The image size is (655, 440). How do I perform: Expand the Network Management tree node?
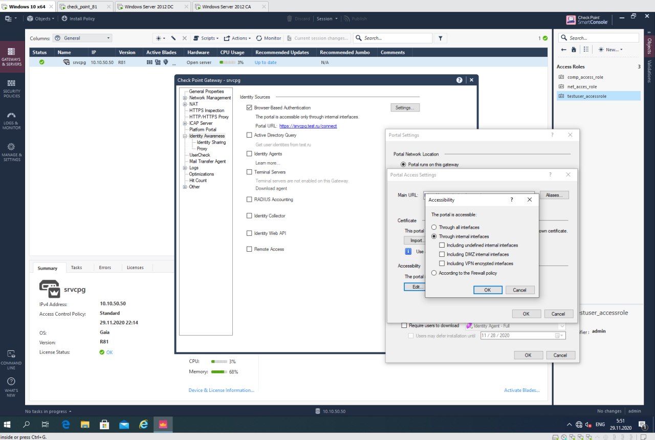click(x=185, y=98)
